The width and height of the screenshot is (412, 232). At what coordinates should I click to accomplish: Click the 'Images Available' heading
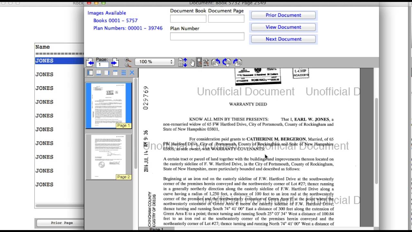click(x=107, y=13)
